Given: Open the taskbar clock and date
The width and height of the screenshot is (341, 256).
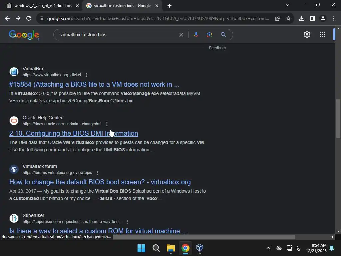Looking at the screenshot, I should click(x=316, y=248).
